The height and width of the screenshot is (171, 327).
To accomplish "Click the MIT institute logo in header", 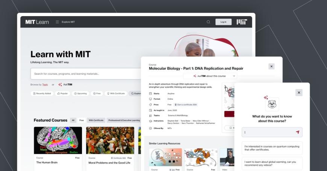I will [x=242, y=22].
